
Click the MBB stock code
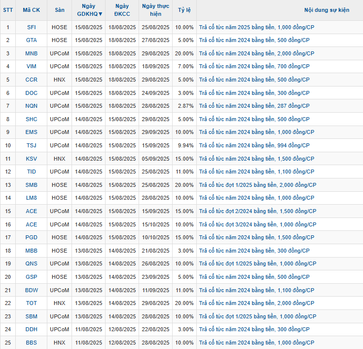[x=31, y=251]
